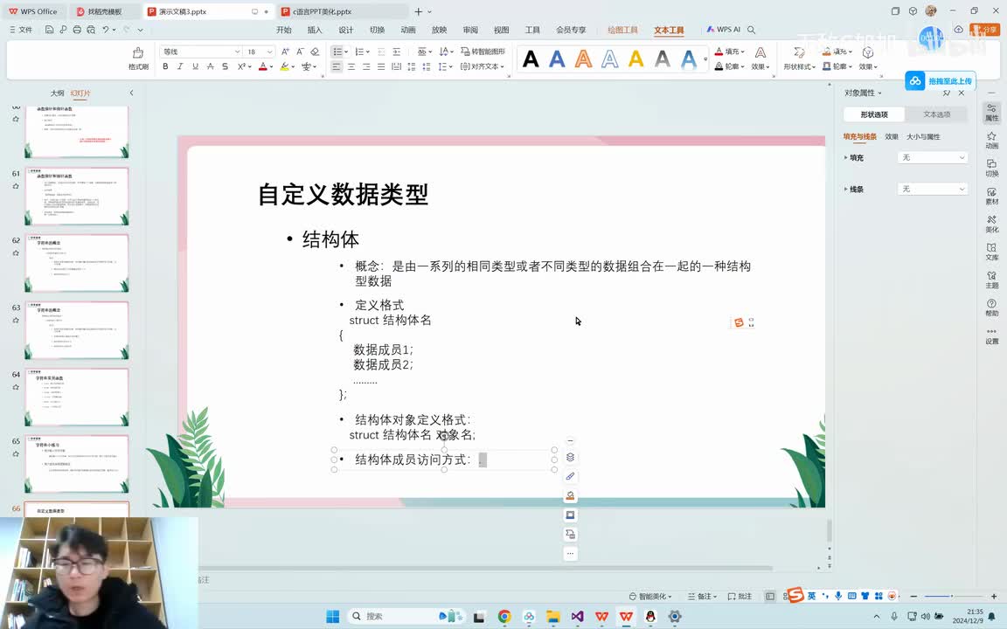Toggle strikethrough (S) formatting
Screen dimensions: 1007x629
[x=225, y=66]
